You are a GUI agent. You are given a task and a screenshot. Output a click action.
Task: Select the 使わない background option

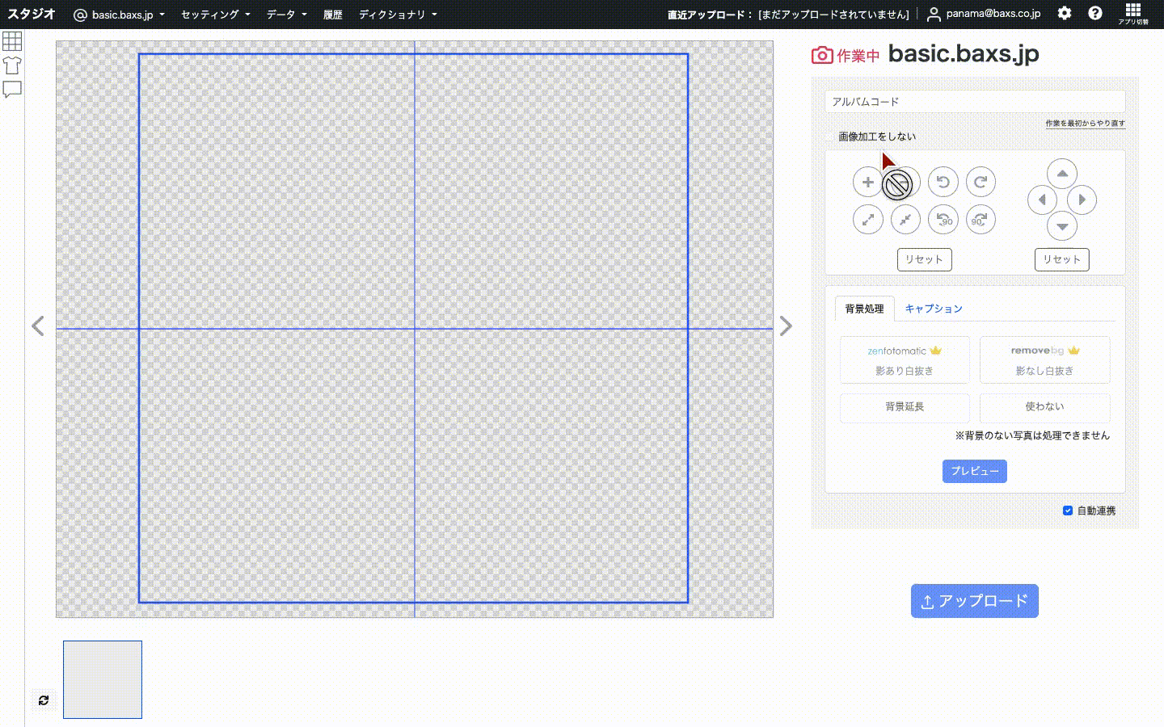(1044, 407)
